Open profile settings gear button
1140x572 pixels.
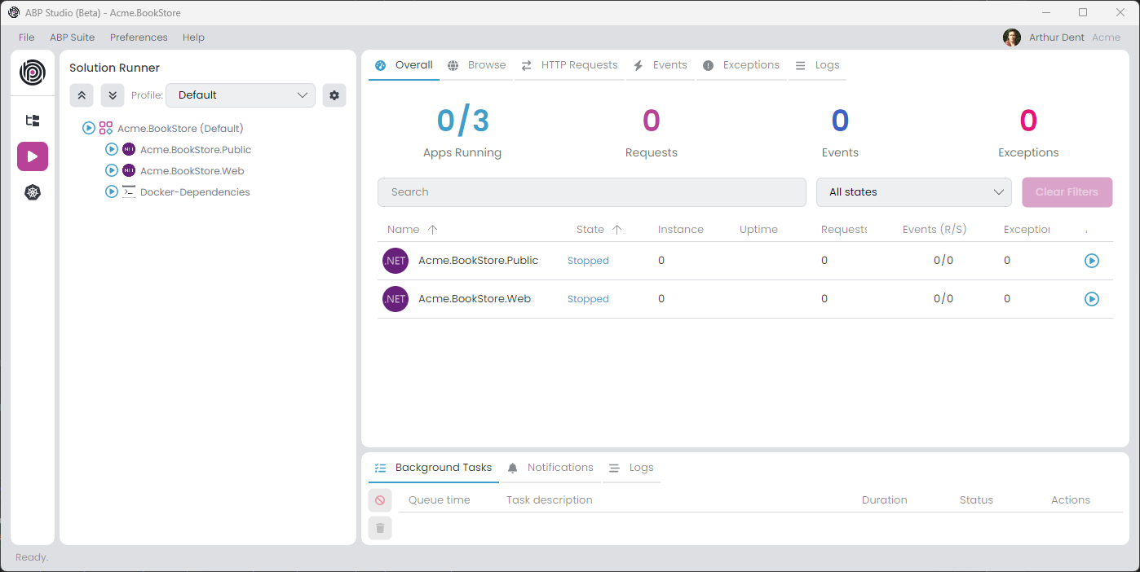[x=334, y=95]
